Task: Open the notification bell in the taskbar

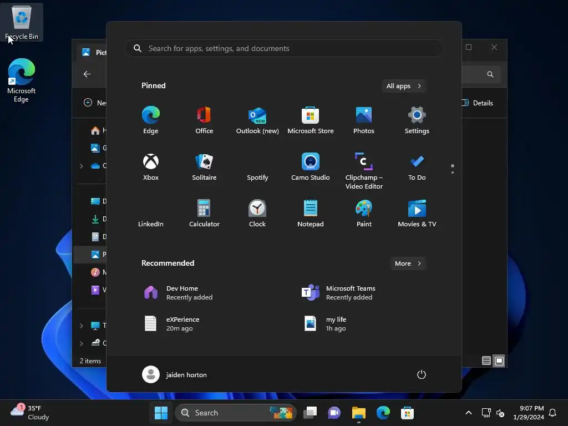Action: 552,413
